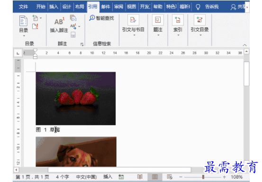Screen dimensions: 262x182
Task: Open the 索引 index button
Action: pos(178,25)
